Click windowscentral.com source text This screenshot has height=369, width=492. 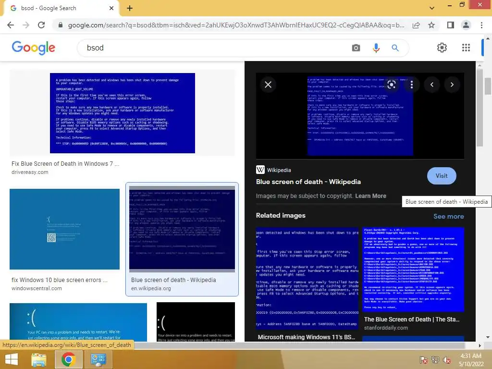pos(37,288)
